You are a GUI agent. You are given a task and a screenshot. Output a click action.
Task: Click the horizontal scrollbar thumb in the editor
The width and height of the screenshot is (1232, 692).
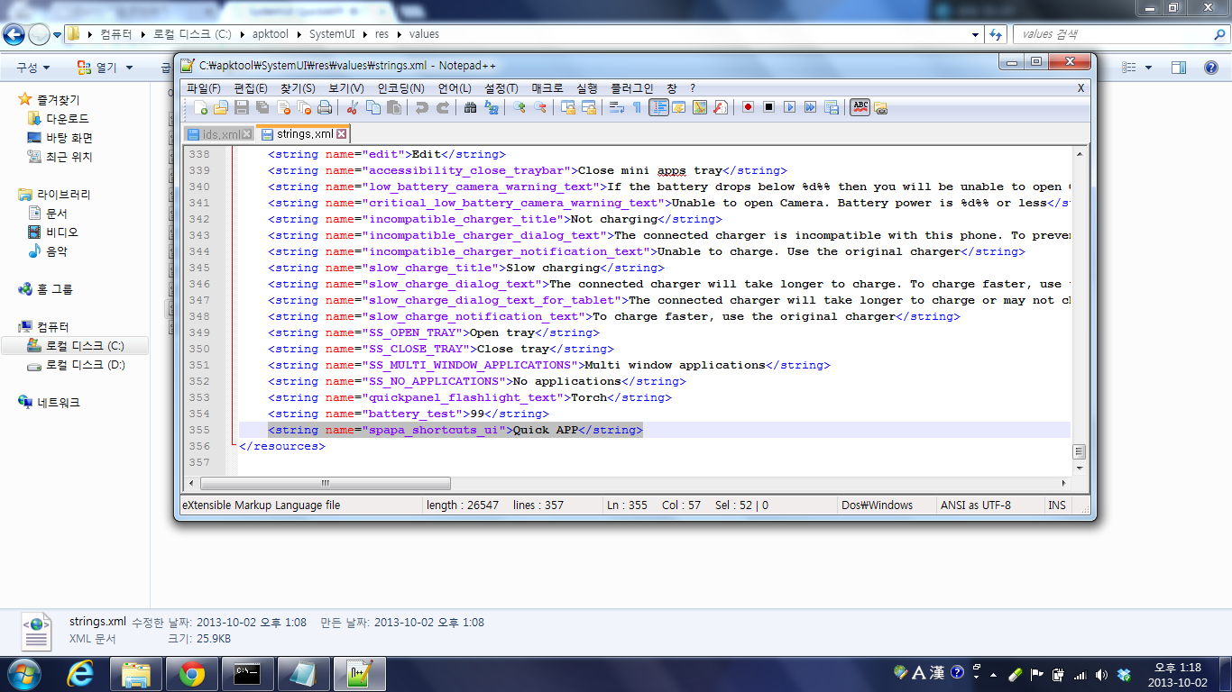pos(325,483)
